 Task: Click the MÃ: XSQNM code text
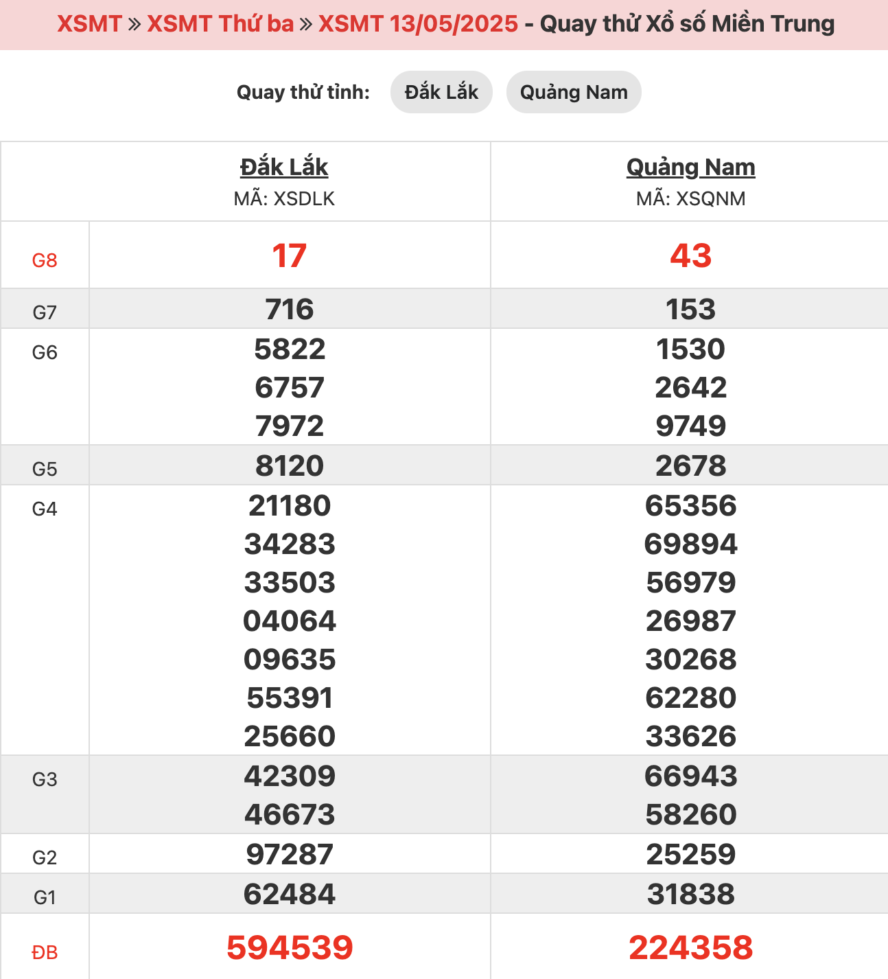click(x=690, y=198)
